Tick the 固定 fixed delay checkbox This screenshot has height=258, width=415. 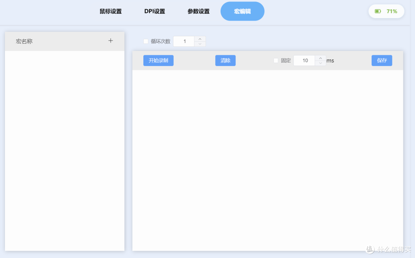pos(276,61)
